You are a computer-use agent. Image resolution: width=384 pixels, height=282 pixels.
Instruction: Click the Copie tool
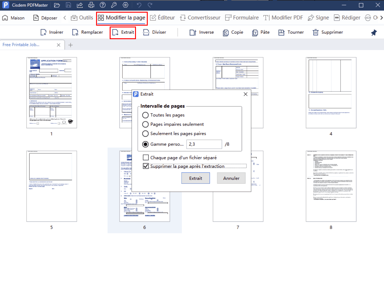[x=233, y=32]
